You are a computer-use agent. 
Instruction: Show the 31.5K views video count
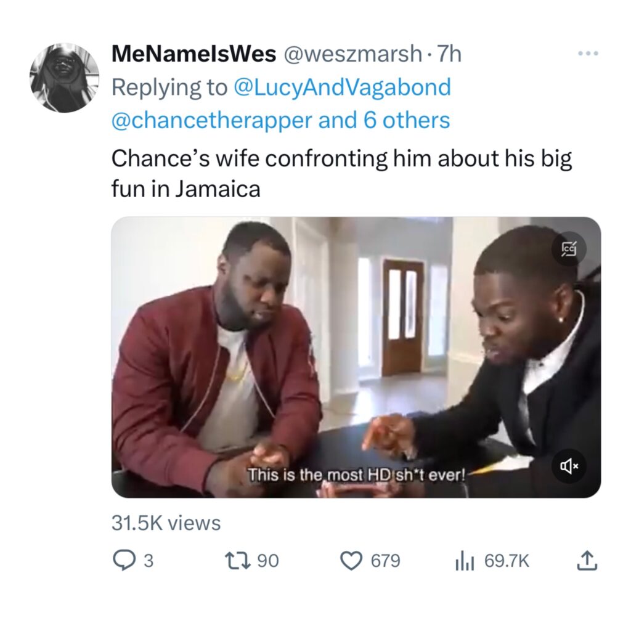[166, 523]
